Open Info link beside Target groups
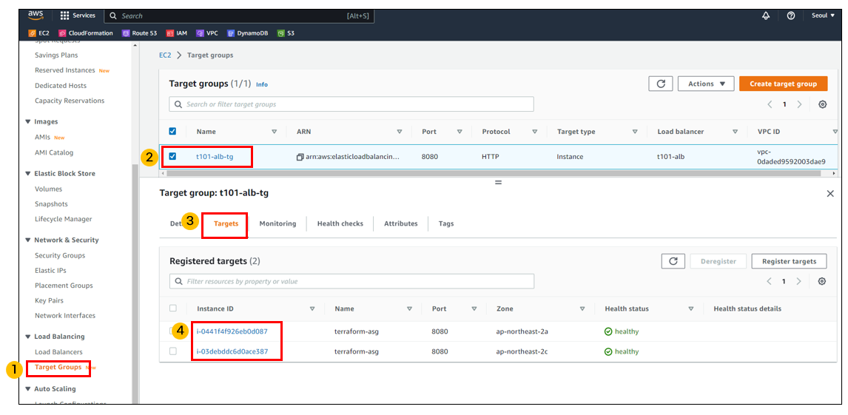This screenshot has width=848, height=415. 262,85
